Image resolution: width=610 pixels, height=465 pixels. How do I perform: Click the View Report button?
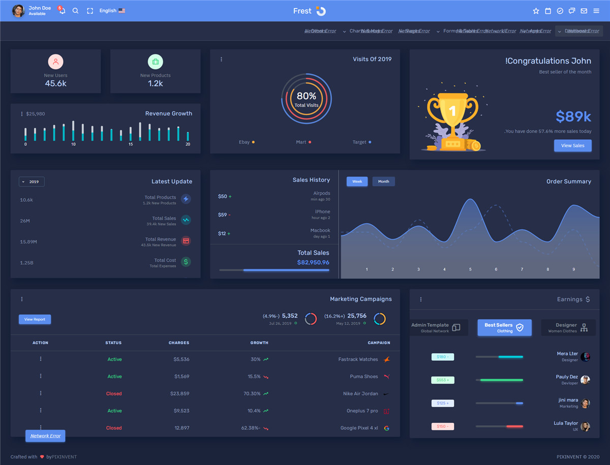pyautogui.click(x=35, y=319)
